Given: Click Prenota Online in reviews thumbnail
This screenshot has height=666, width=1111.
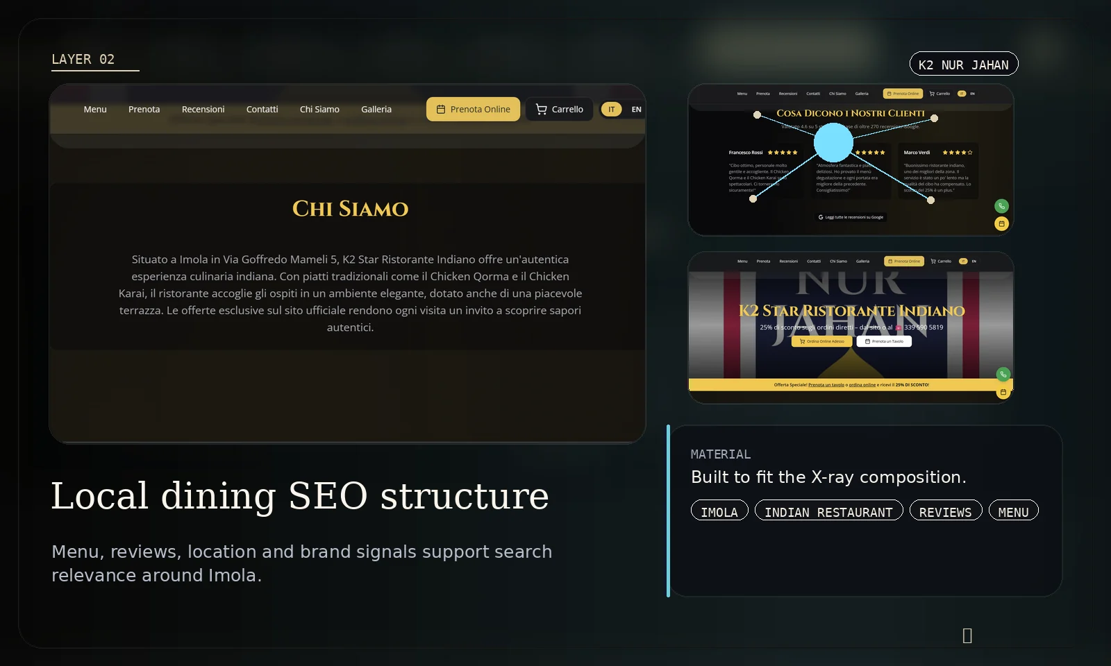Looking at the screenshot, I should point(903,94).
